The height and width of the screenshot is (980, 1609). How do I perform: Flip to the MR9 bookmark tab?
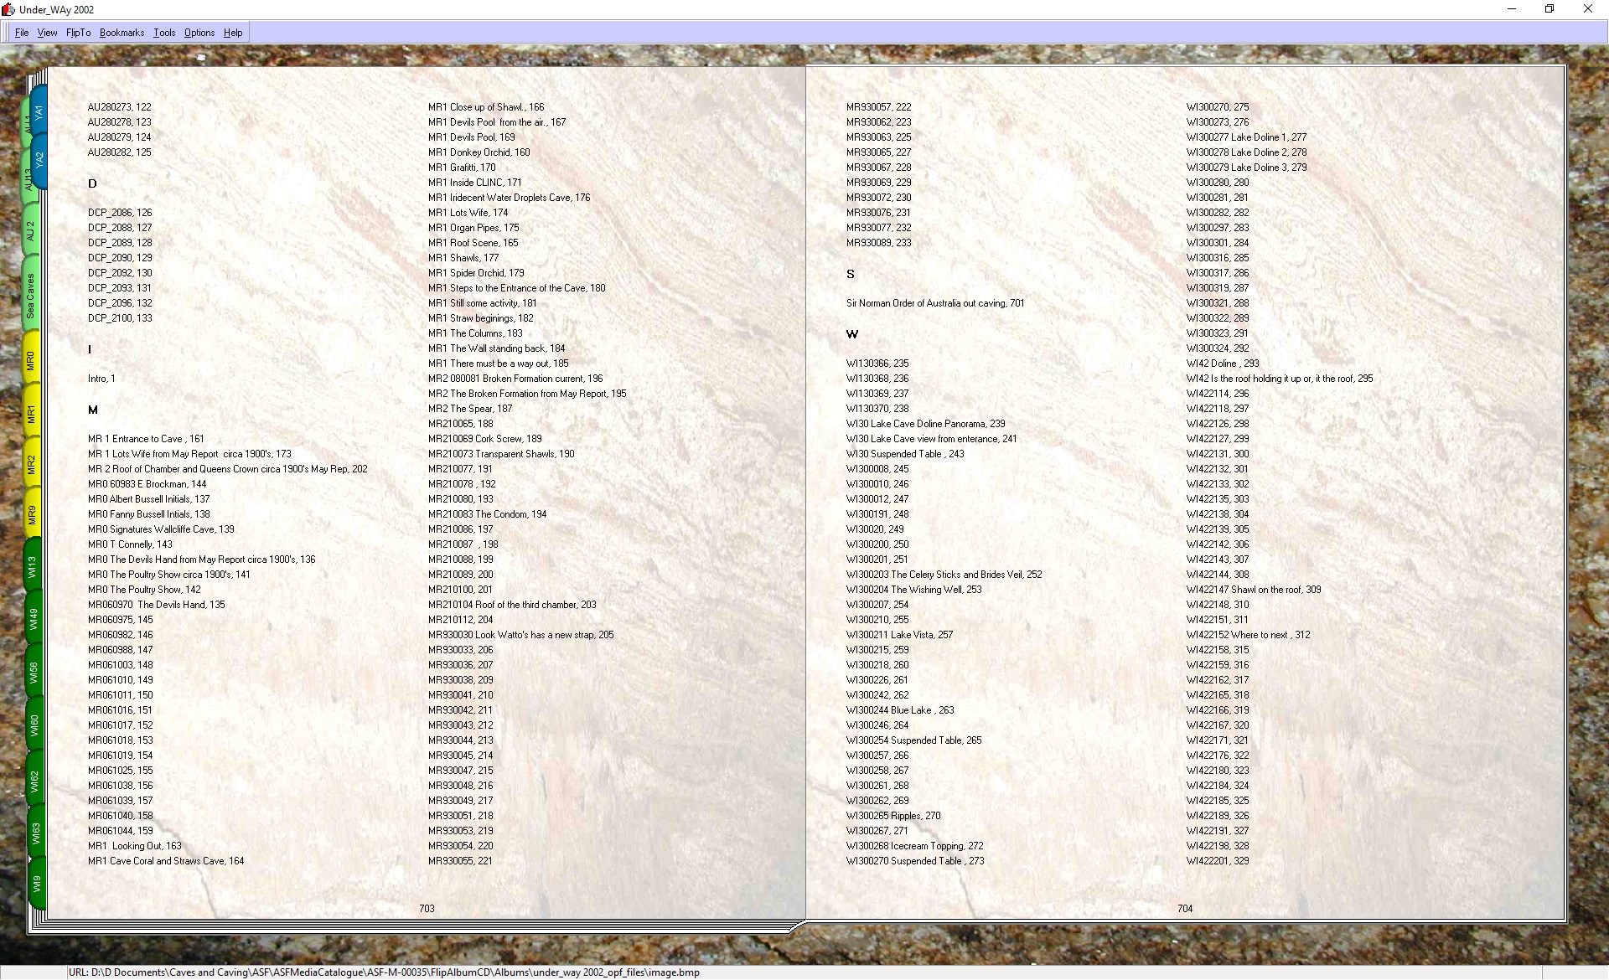32,514
